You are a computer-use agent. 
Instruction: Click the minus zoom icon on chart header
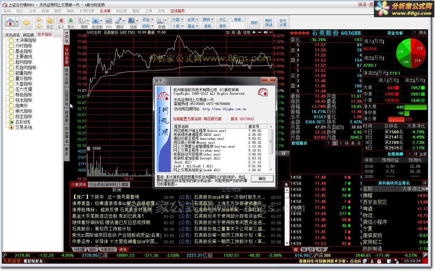[x=260, y=32]
